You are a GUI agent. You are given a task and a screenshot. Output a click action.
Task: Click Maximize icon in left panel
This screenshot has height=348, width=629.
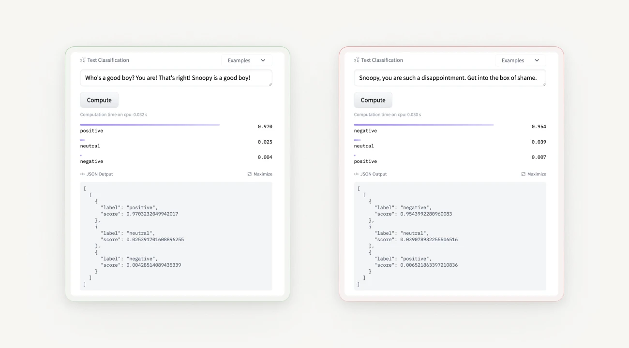click(250, 174)
